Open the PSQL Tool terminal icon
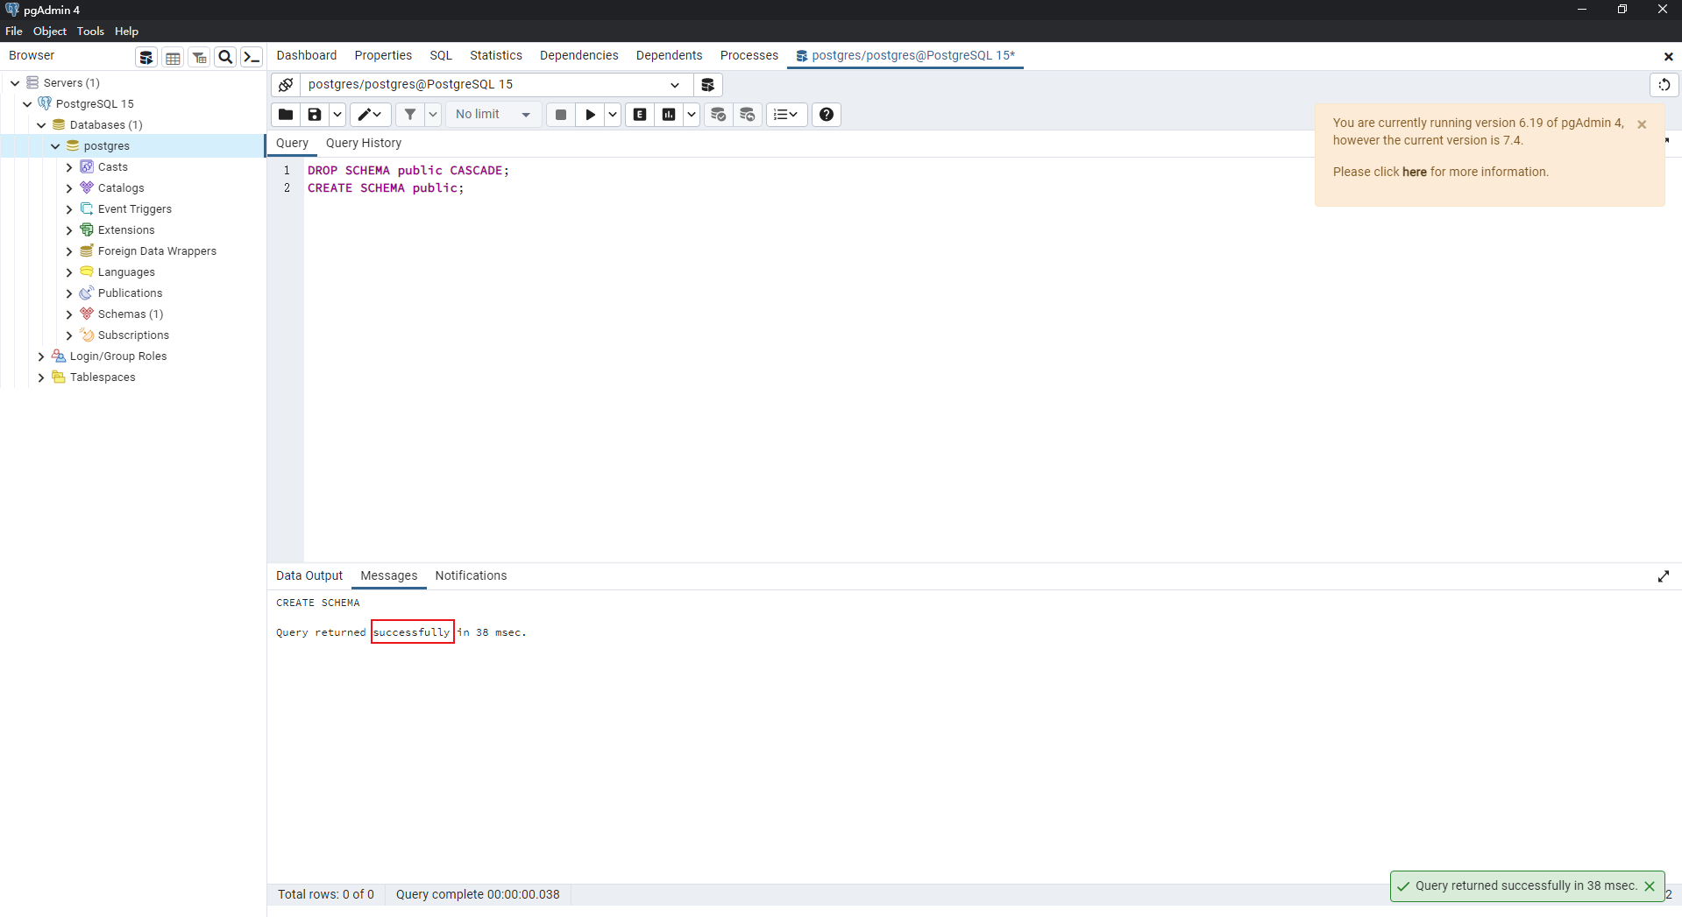 pyautogui.click(x=252, y=58)
